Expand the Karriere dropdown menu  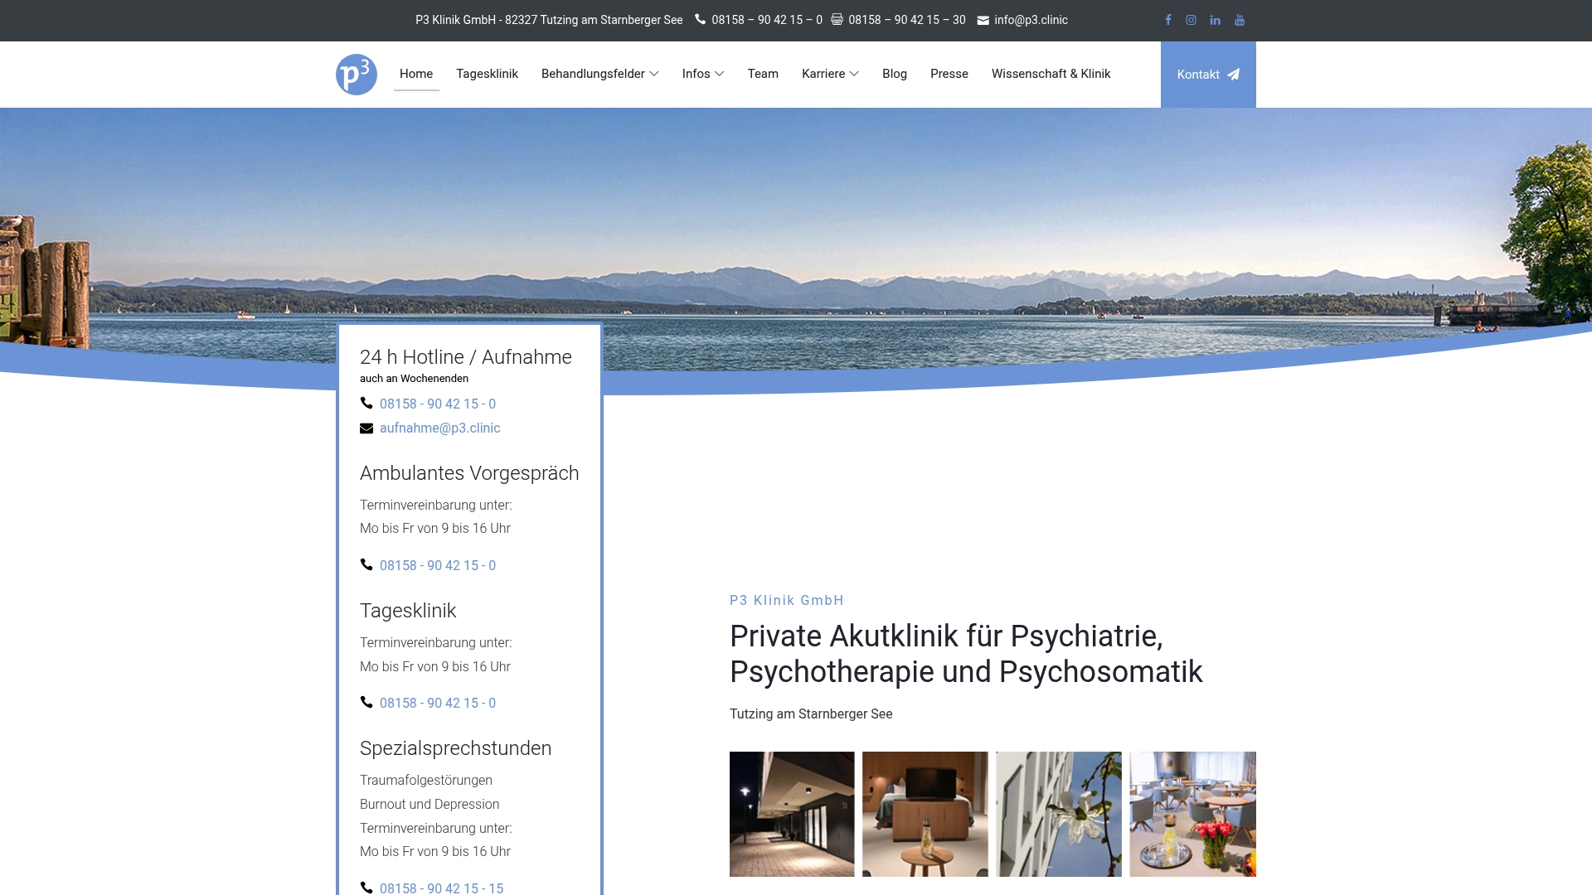tap(829, 74)
